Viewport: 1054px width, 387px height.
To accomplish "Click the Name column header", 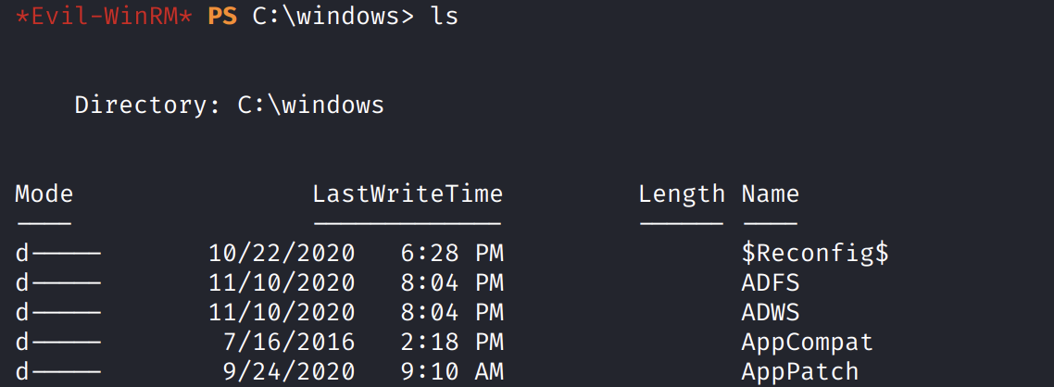I will pyautogui.click(x=770, y=194).
